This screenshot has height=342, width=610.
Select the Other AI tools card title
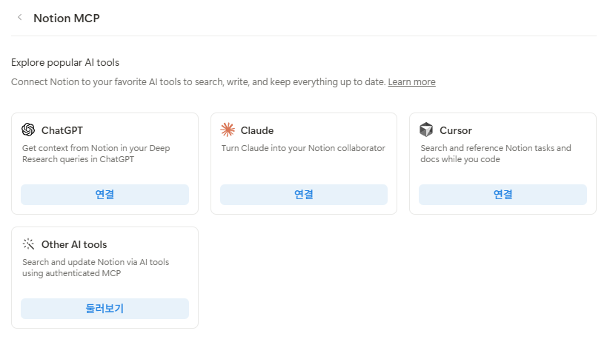click(x=74, y=244)
